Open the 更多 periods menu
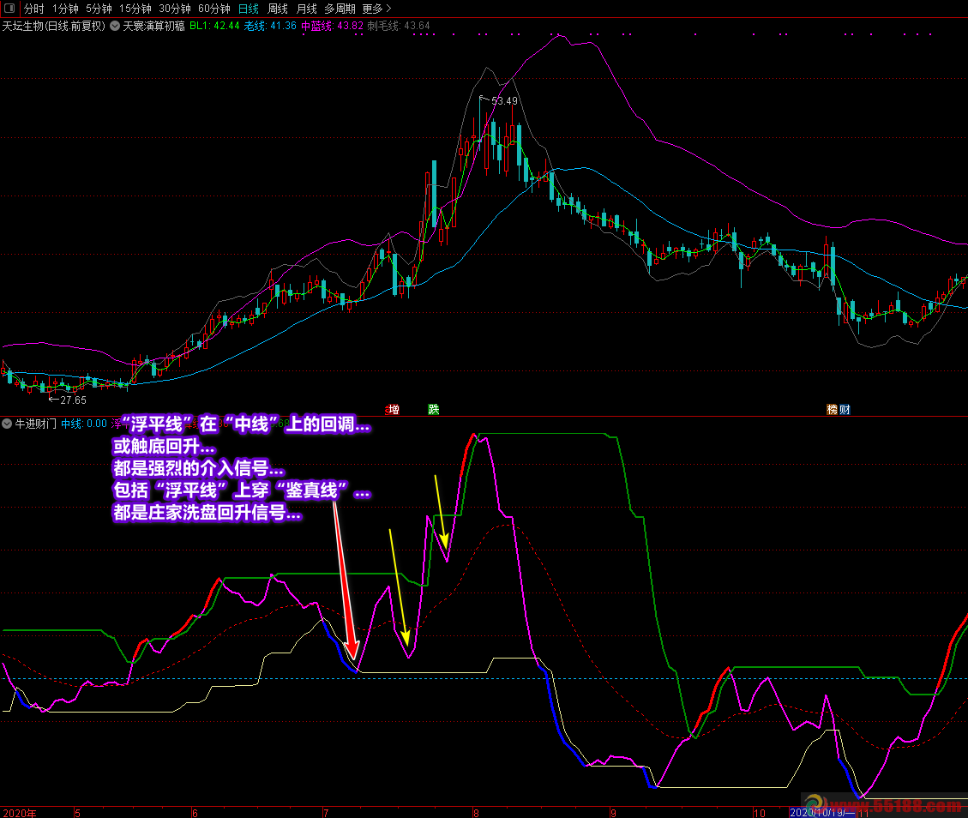Viewport: 968px width, 818px height. pyautogui.click(x=376, y=9)
